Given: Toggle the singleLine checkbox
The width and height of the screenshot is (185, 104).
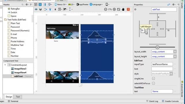Looking at the screenshot, I should pos(153,79).
